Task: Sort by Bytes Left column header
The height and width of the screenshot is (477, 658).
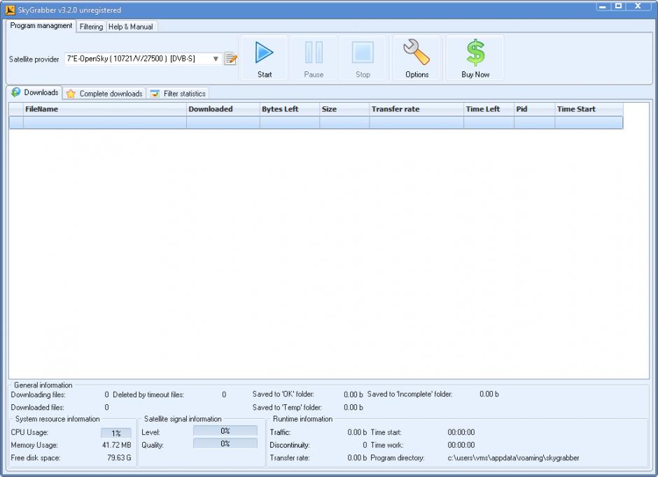Action: pos(290,109)
